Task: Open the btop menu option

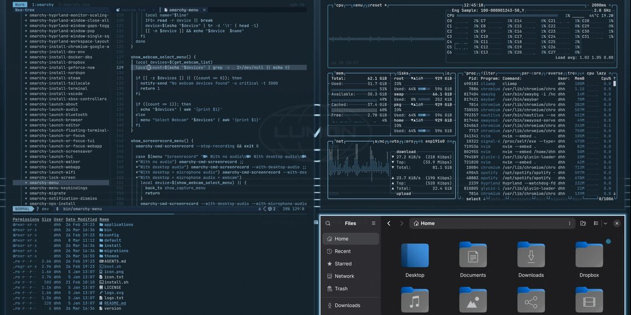Action: point(358,5)
